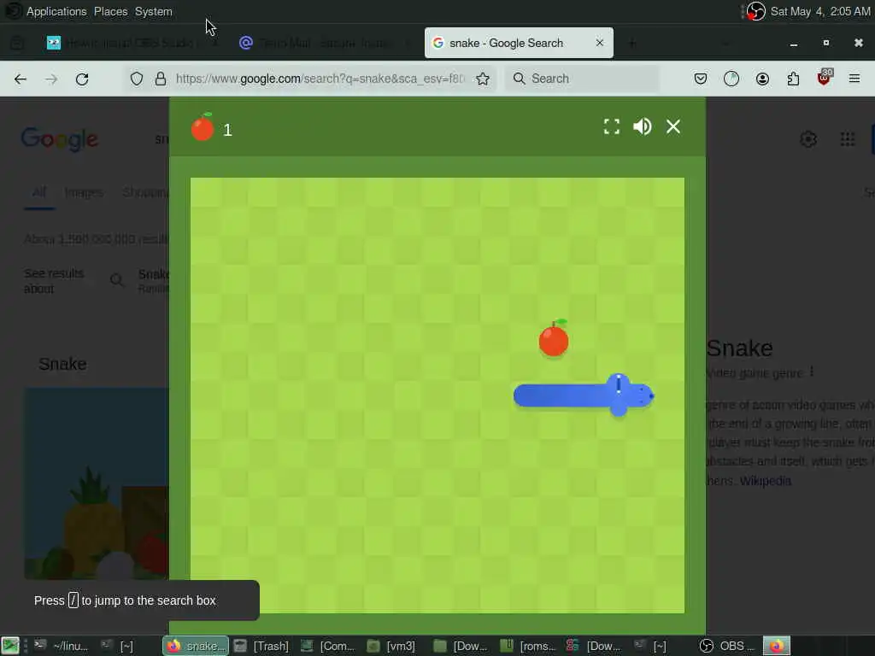875x656 pixels.
Task: Bookmark this page with star icon
Action: pos(483,79)
